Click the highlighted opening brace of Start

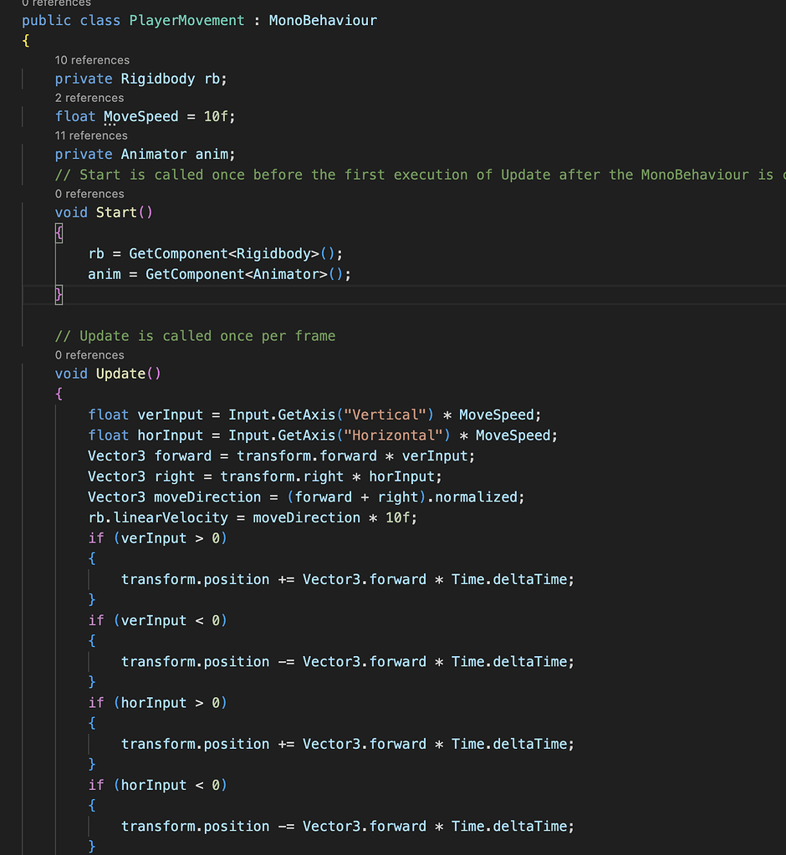tap(59, 233)
